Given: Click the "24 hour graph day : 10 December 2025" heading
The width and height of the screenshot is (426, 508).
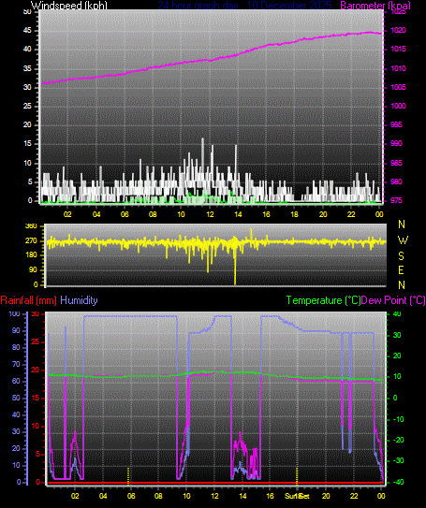Looking at the screenshot, I should (x=244, y=6).
